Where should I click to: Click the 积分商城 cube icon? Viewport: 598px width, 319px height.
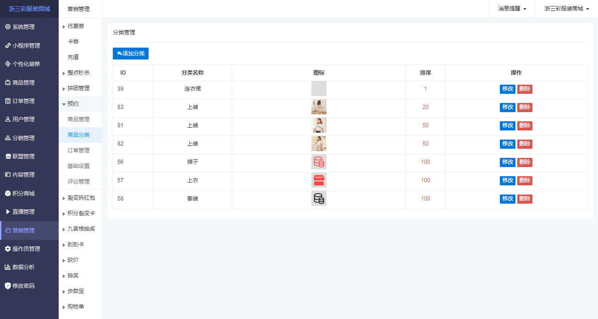(7, 194)
